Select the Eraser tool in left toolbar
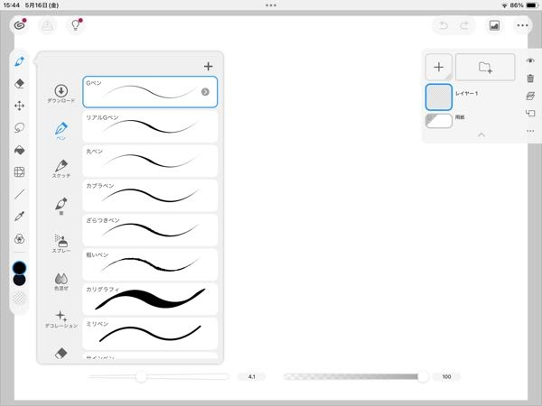The image size is (542, 406). 20,83
